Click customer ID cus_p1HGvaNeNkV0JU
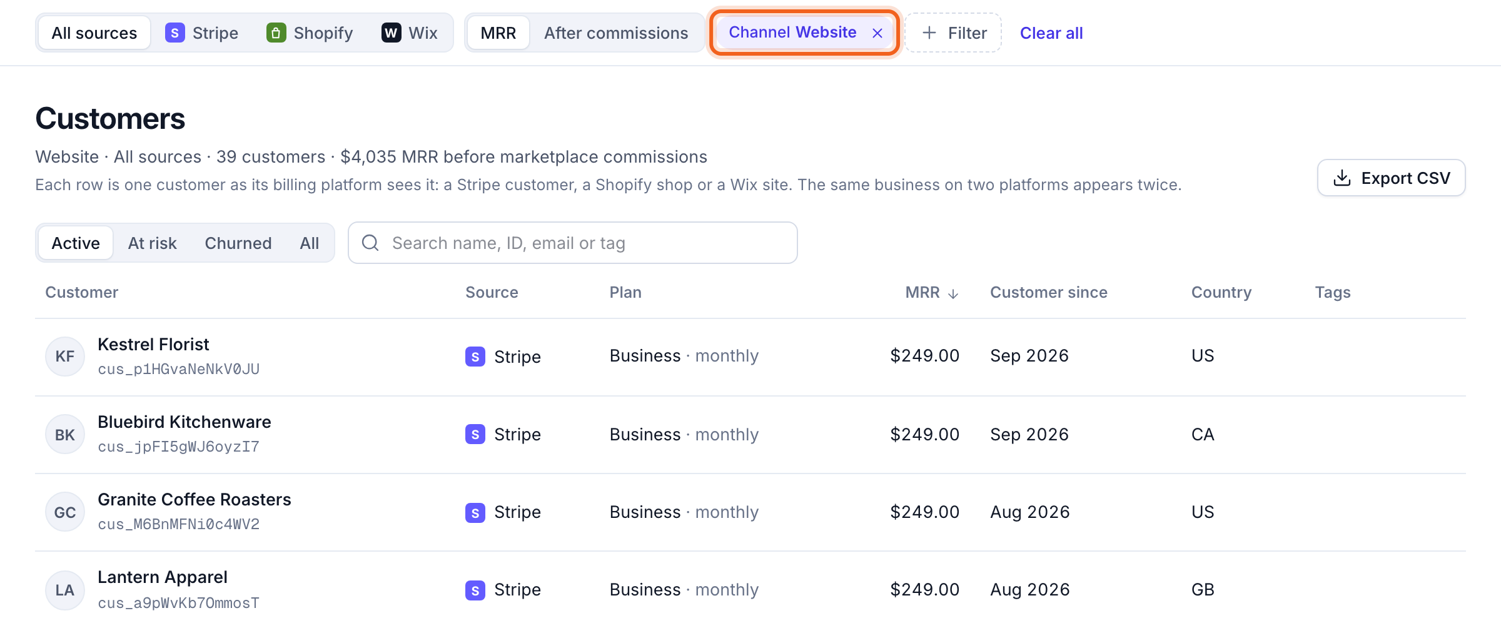This screenshot has width=1501, height=628. coord(179,369)
